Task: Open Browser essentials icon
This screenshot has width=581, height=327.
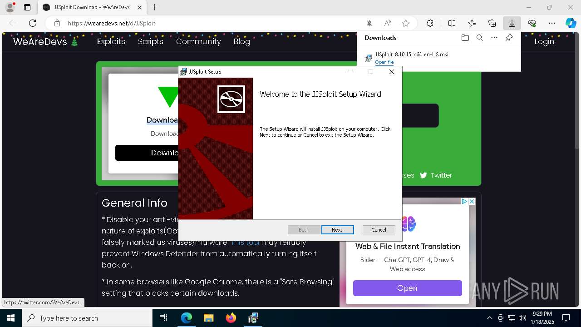Action: coord(532,23)
